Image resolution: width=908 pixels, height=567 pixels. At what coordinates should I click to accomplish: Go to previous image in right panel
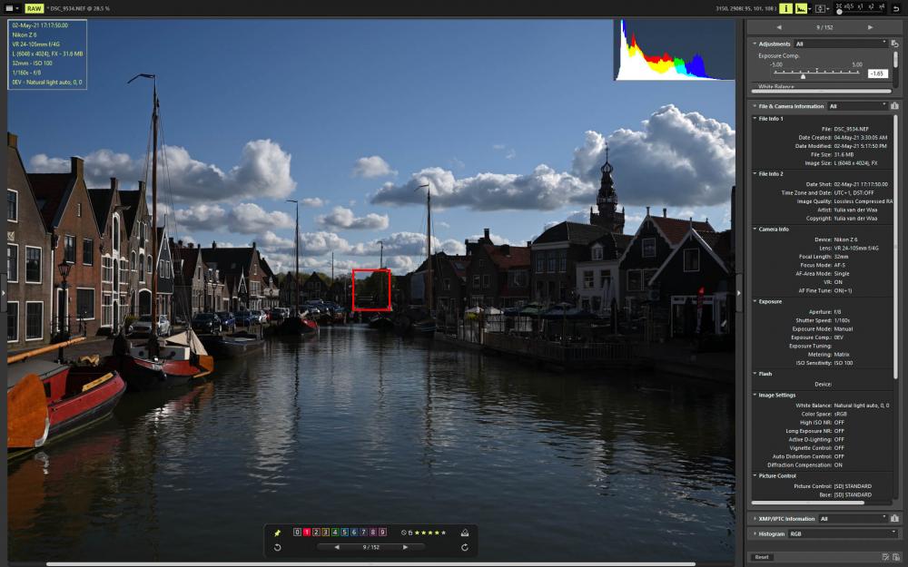tap(779, 27)
